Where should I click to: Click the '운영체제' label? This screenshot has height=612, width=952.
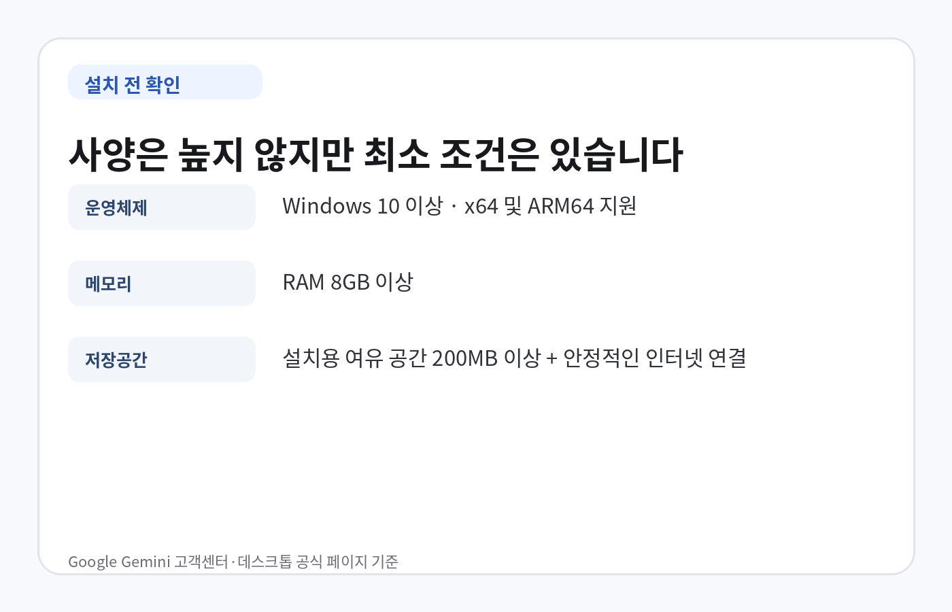162,207
